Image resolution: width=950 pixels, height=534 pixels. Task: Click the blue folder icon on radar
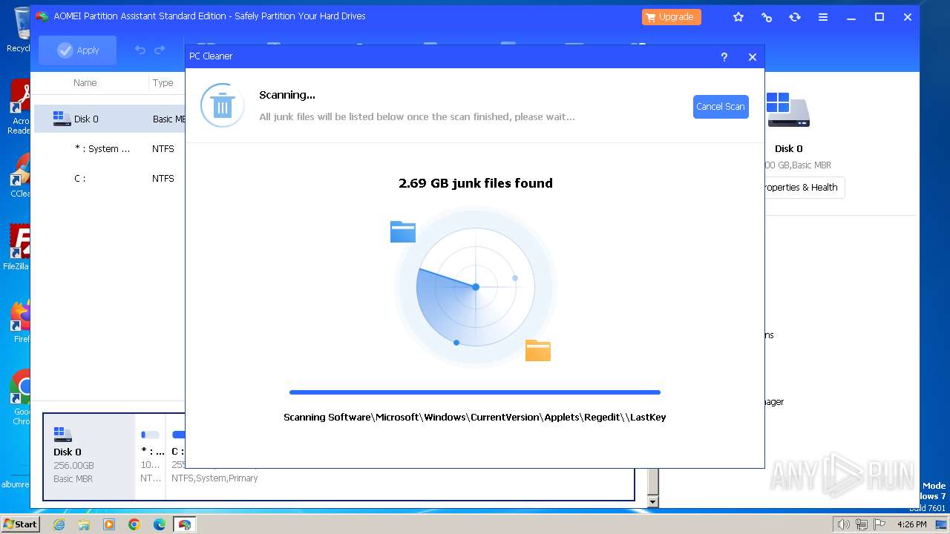pos(403,231)
